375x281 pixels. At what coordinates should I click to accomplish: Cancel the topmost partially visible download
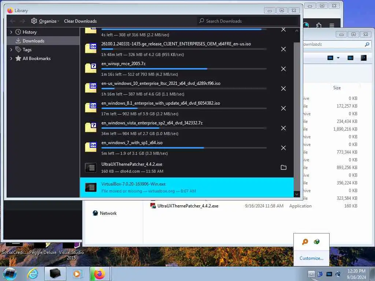click(x=283, y=30)
